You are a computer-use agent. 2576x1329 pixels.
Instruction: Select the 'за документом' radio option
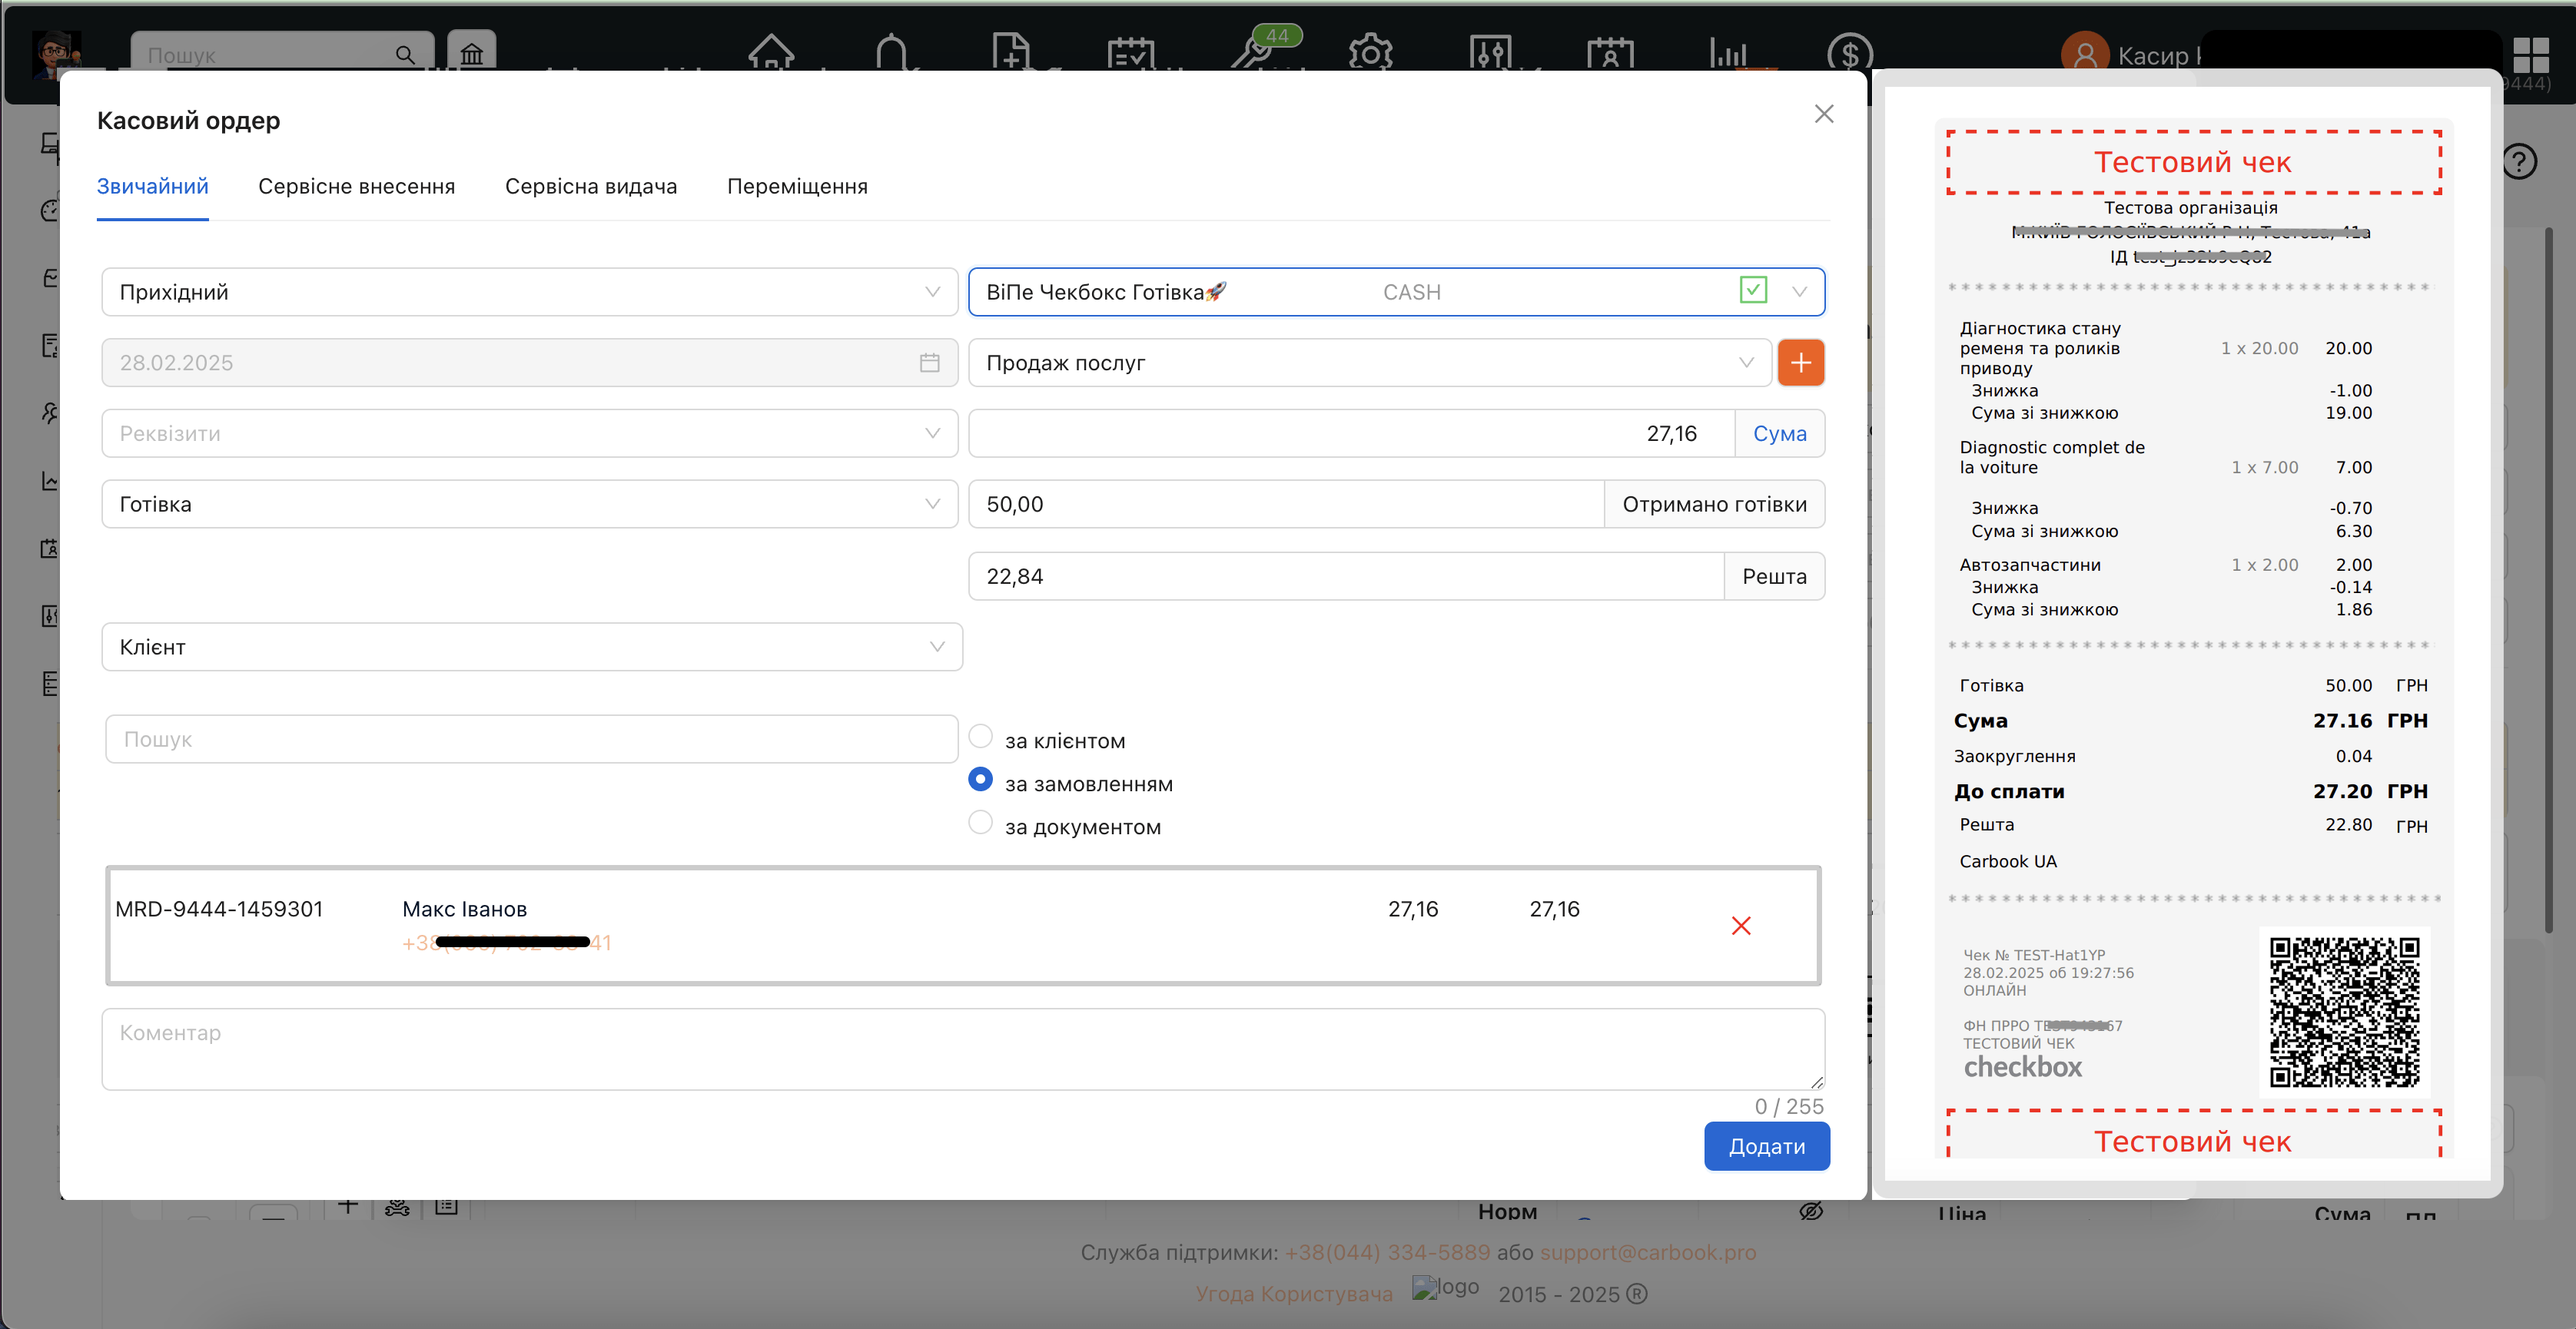coord(980,822)
